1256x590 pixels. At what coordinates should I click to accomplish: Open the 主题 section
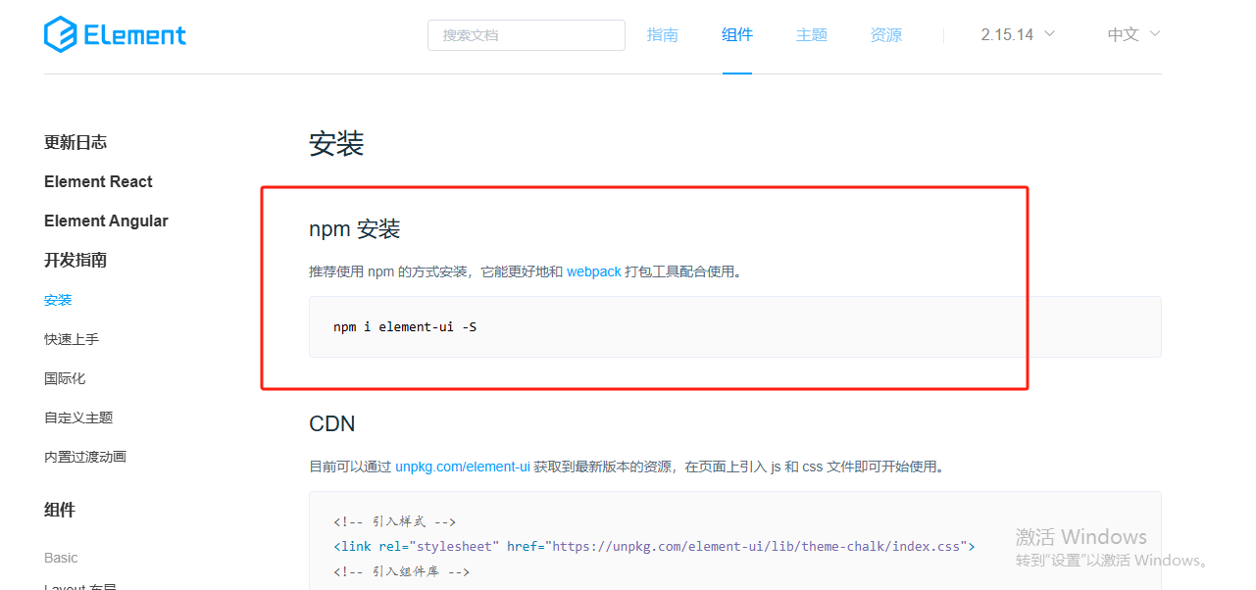pos(812,34)
